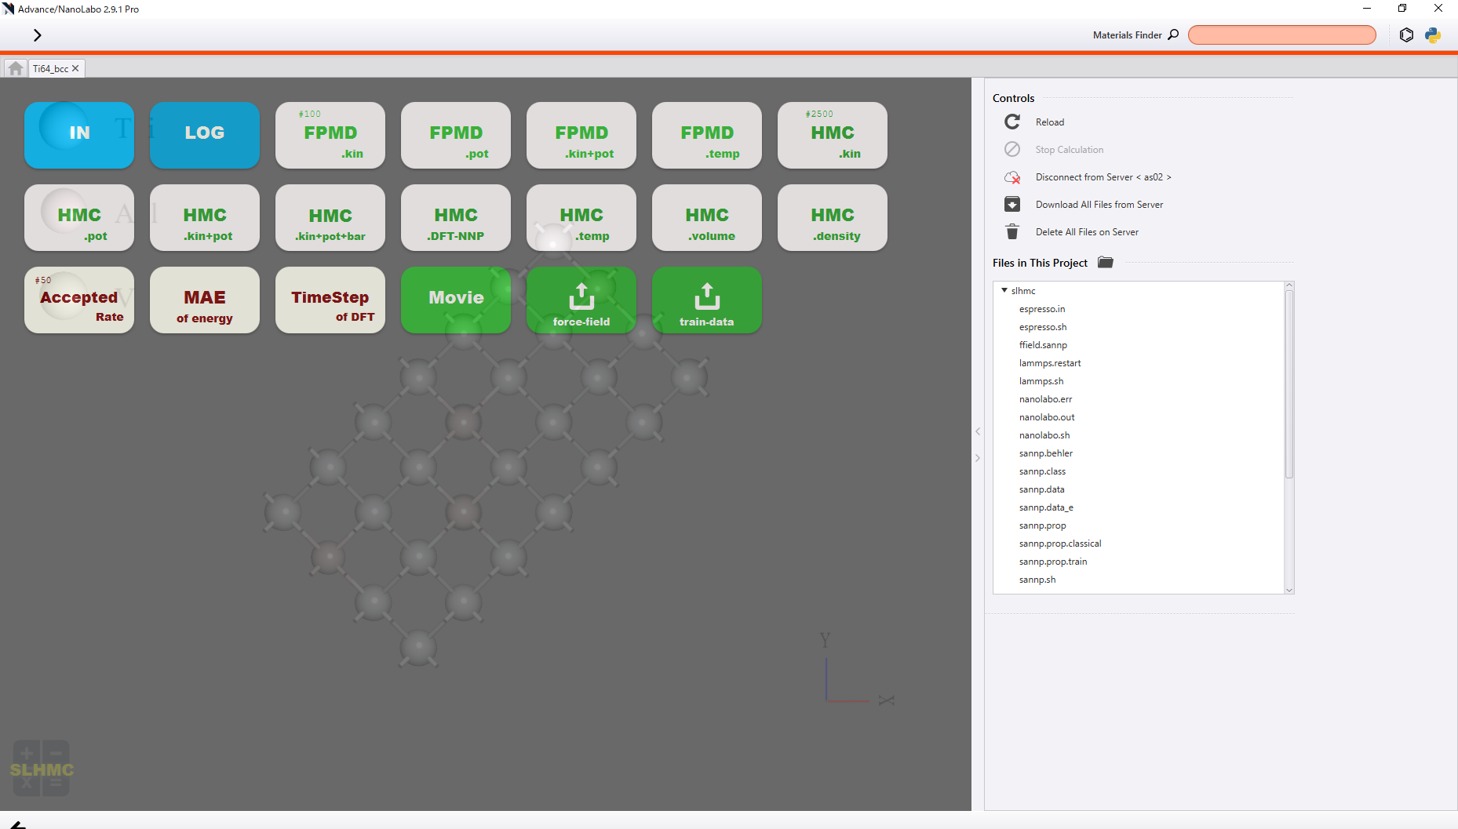
Task: Show the HMC .DFT-NNP plot
Action: (456, 217)
